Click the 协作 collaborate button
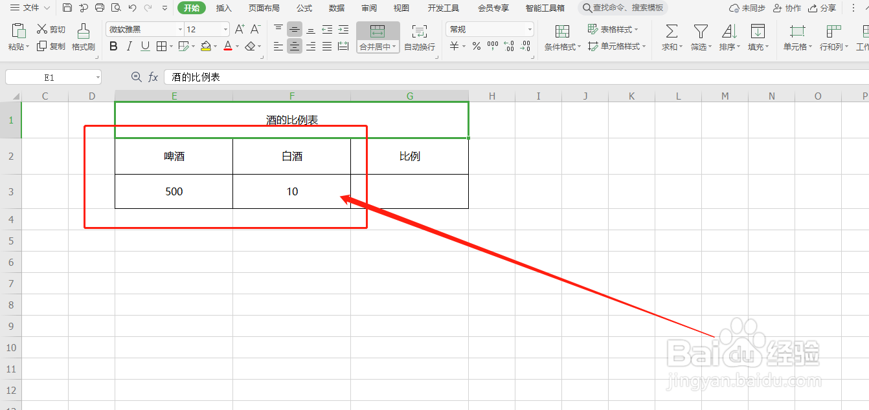Image resolution: width=869 pixels, height=410 pixels. (x=787, y=8)
